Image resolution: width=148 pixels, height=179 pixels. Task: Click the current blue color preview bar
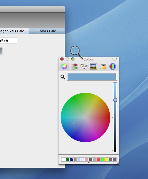pos(92,77)
